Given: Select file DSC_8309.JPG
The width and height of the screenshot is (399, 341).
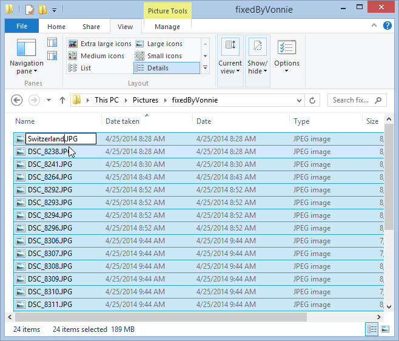Looking at the screenshot, I should click(199, 279).
